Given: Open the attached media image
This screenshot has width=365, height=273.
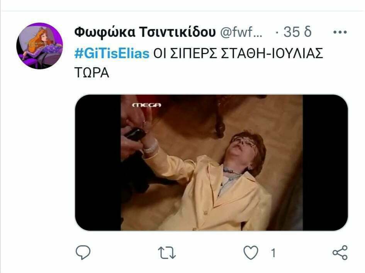Looking at the screenshot, I should click(x=211, y=163).
